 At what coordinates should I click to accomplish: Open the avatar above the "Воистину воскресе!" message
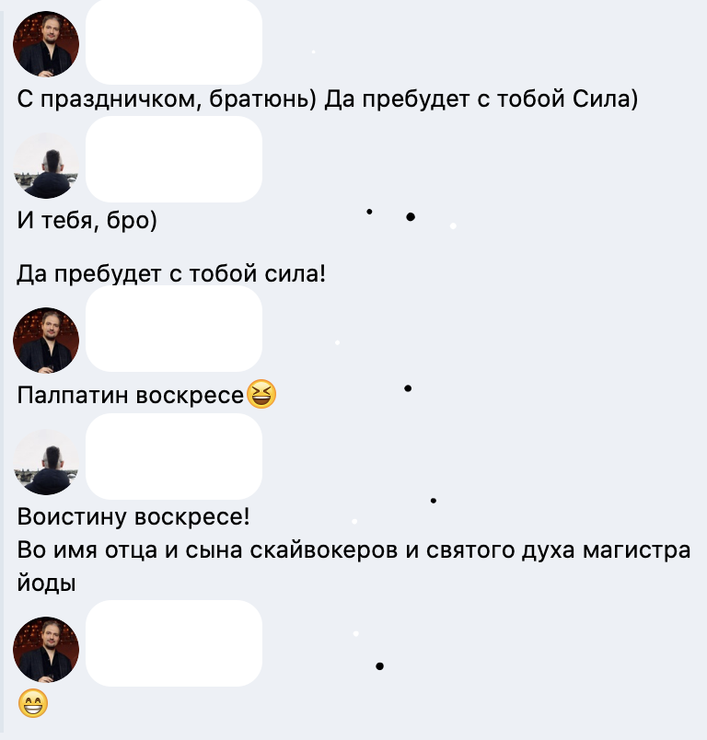pos(46,462)
